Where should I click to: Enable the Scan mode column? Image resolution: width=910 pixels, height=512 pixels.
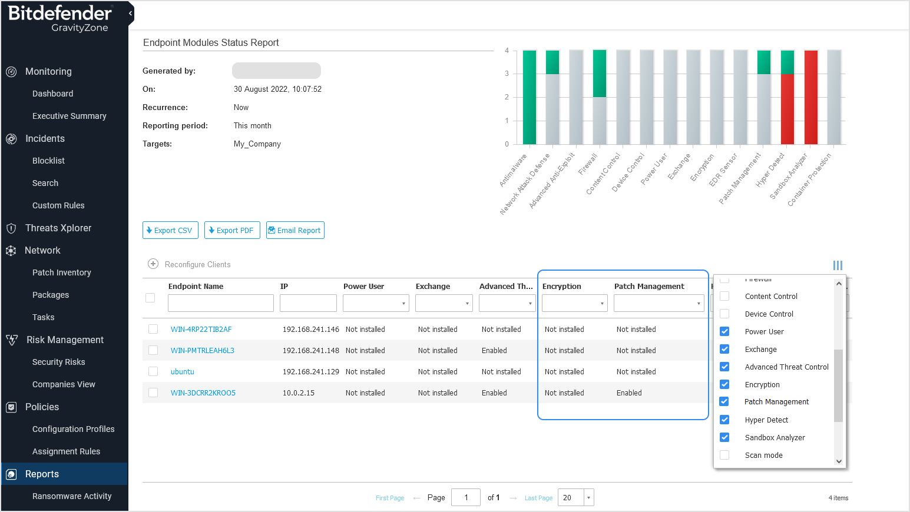point(724,455)
